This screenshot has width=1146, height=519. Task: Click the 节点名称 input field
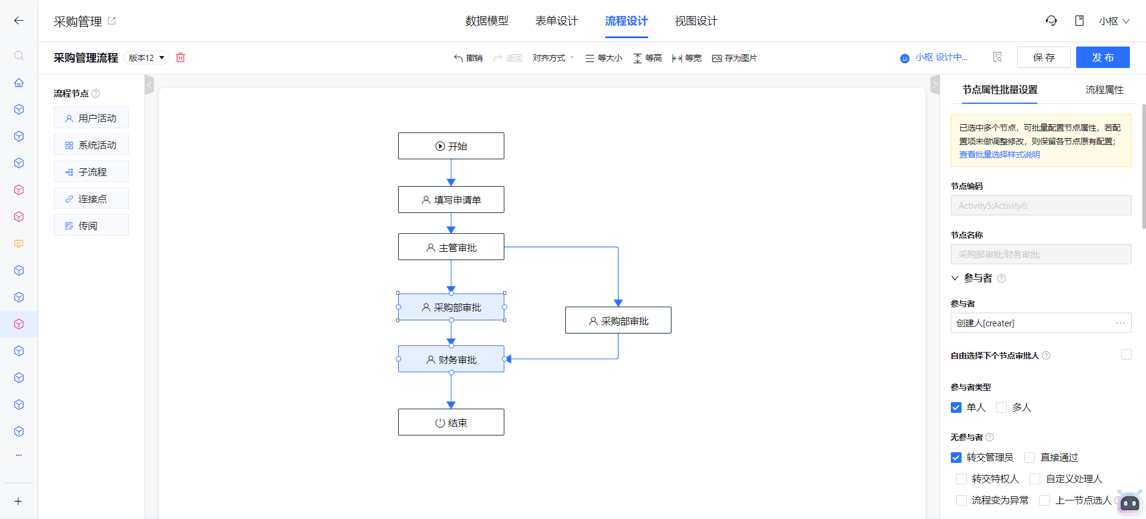1041,254
